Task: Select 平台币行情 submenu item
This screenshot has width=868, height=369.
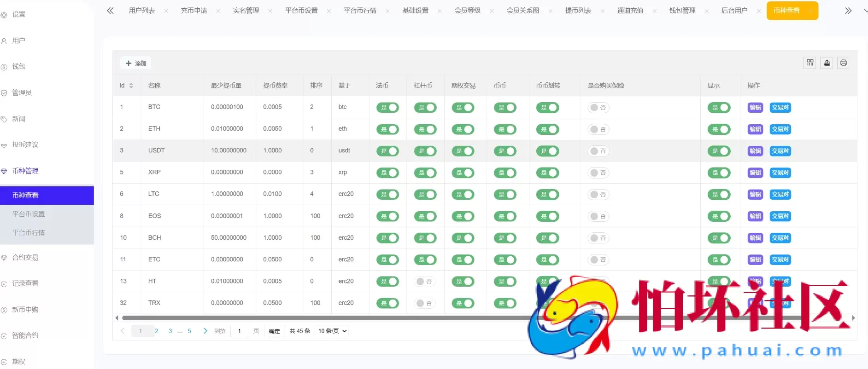Action: pos(47,233)
